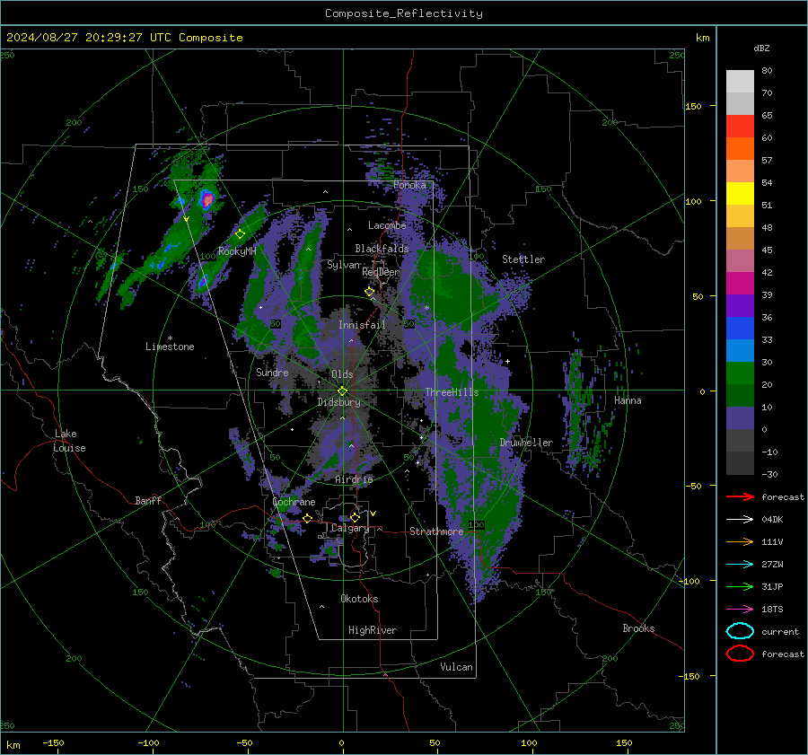
Task: Click the Hanna town label
Action: pyautogui.click(x=628, y=400)
